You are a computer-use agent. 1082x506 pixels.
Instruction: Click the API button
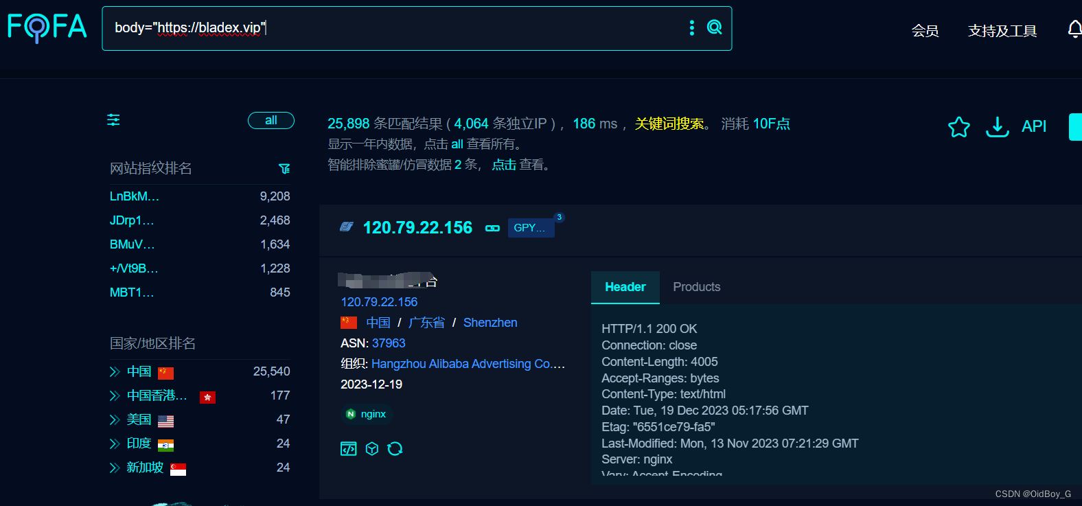point(1034,126)
